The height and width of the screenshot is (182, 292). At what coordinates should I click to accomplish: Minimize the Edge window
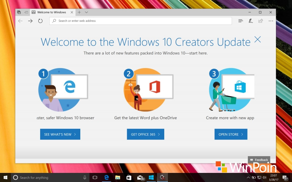[x=250, y=12]
